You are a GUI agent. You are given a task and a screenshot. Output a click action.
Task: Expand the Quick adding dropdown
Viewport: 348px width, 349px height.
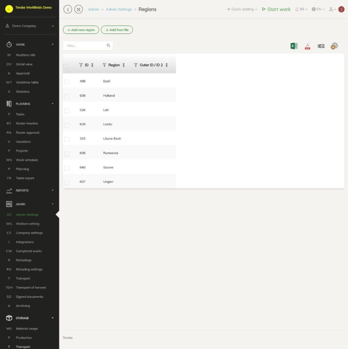[242, 9]
